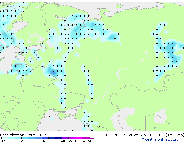This screenshot has height=142, width=184.
Task: Click the '7' precipitation value on the map
Action: [54, 71]
